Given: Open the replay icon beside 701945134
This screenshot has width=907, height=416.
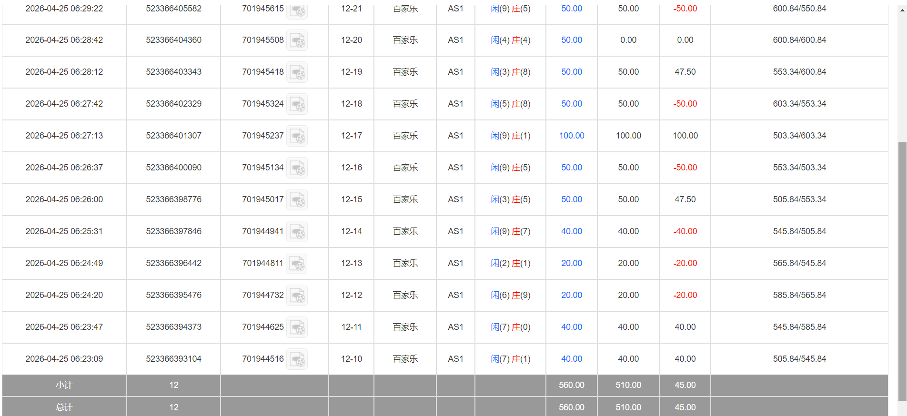Looking at the screenshot, I should pos(297,168).
